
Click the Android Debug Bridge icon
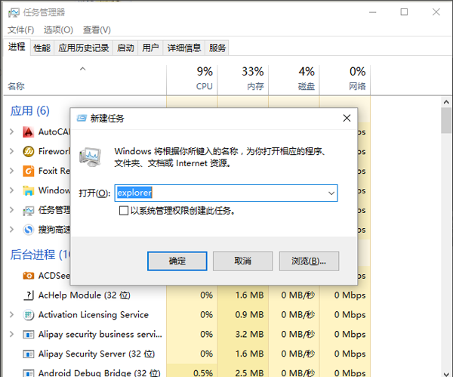[x=29, y=372]
